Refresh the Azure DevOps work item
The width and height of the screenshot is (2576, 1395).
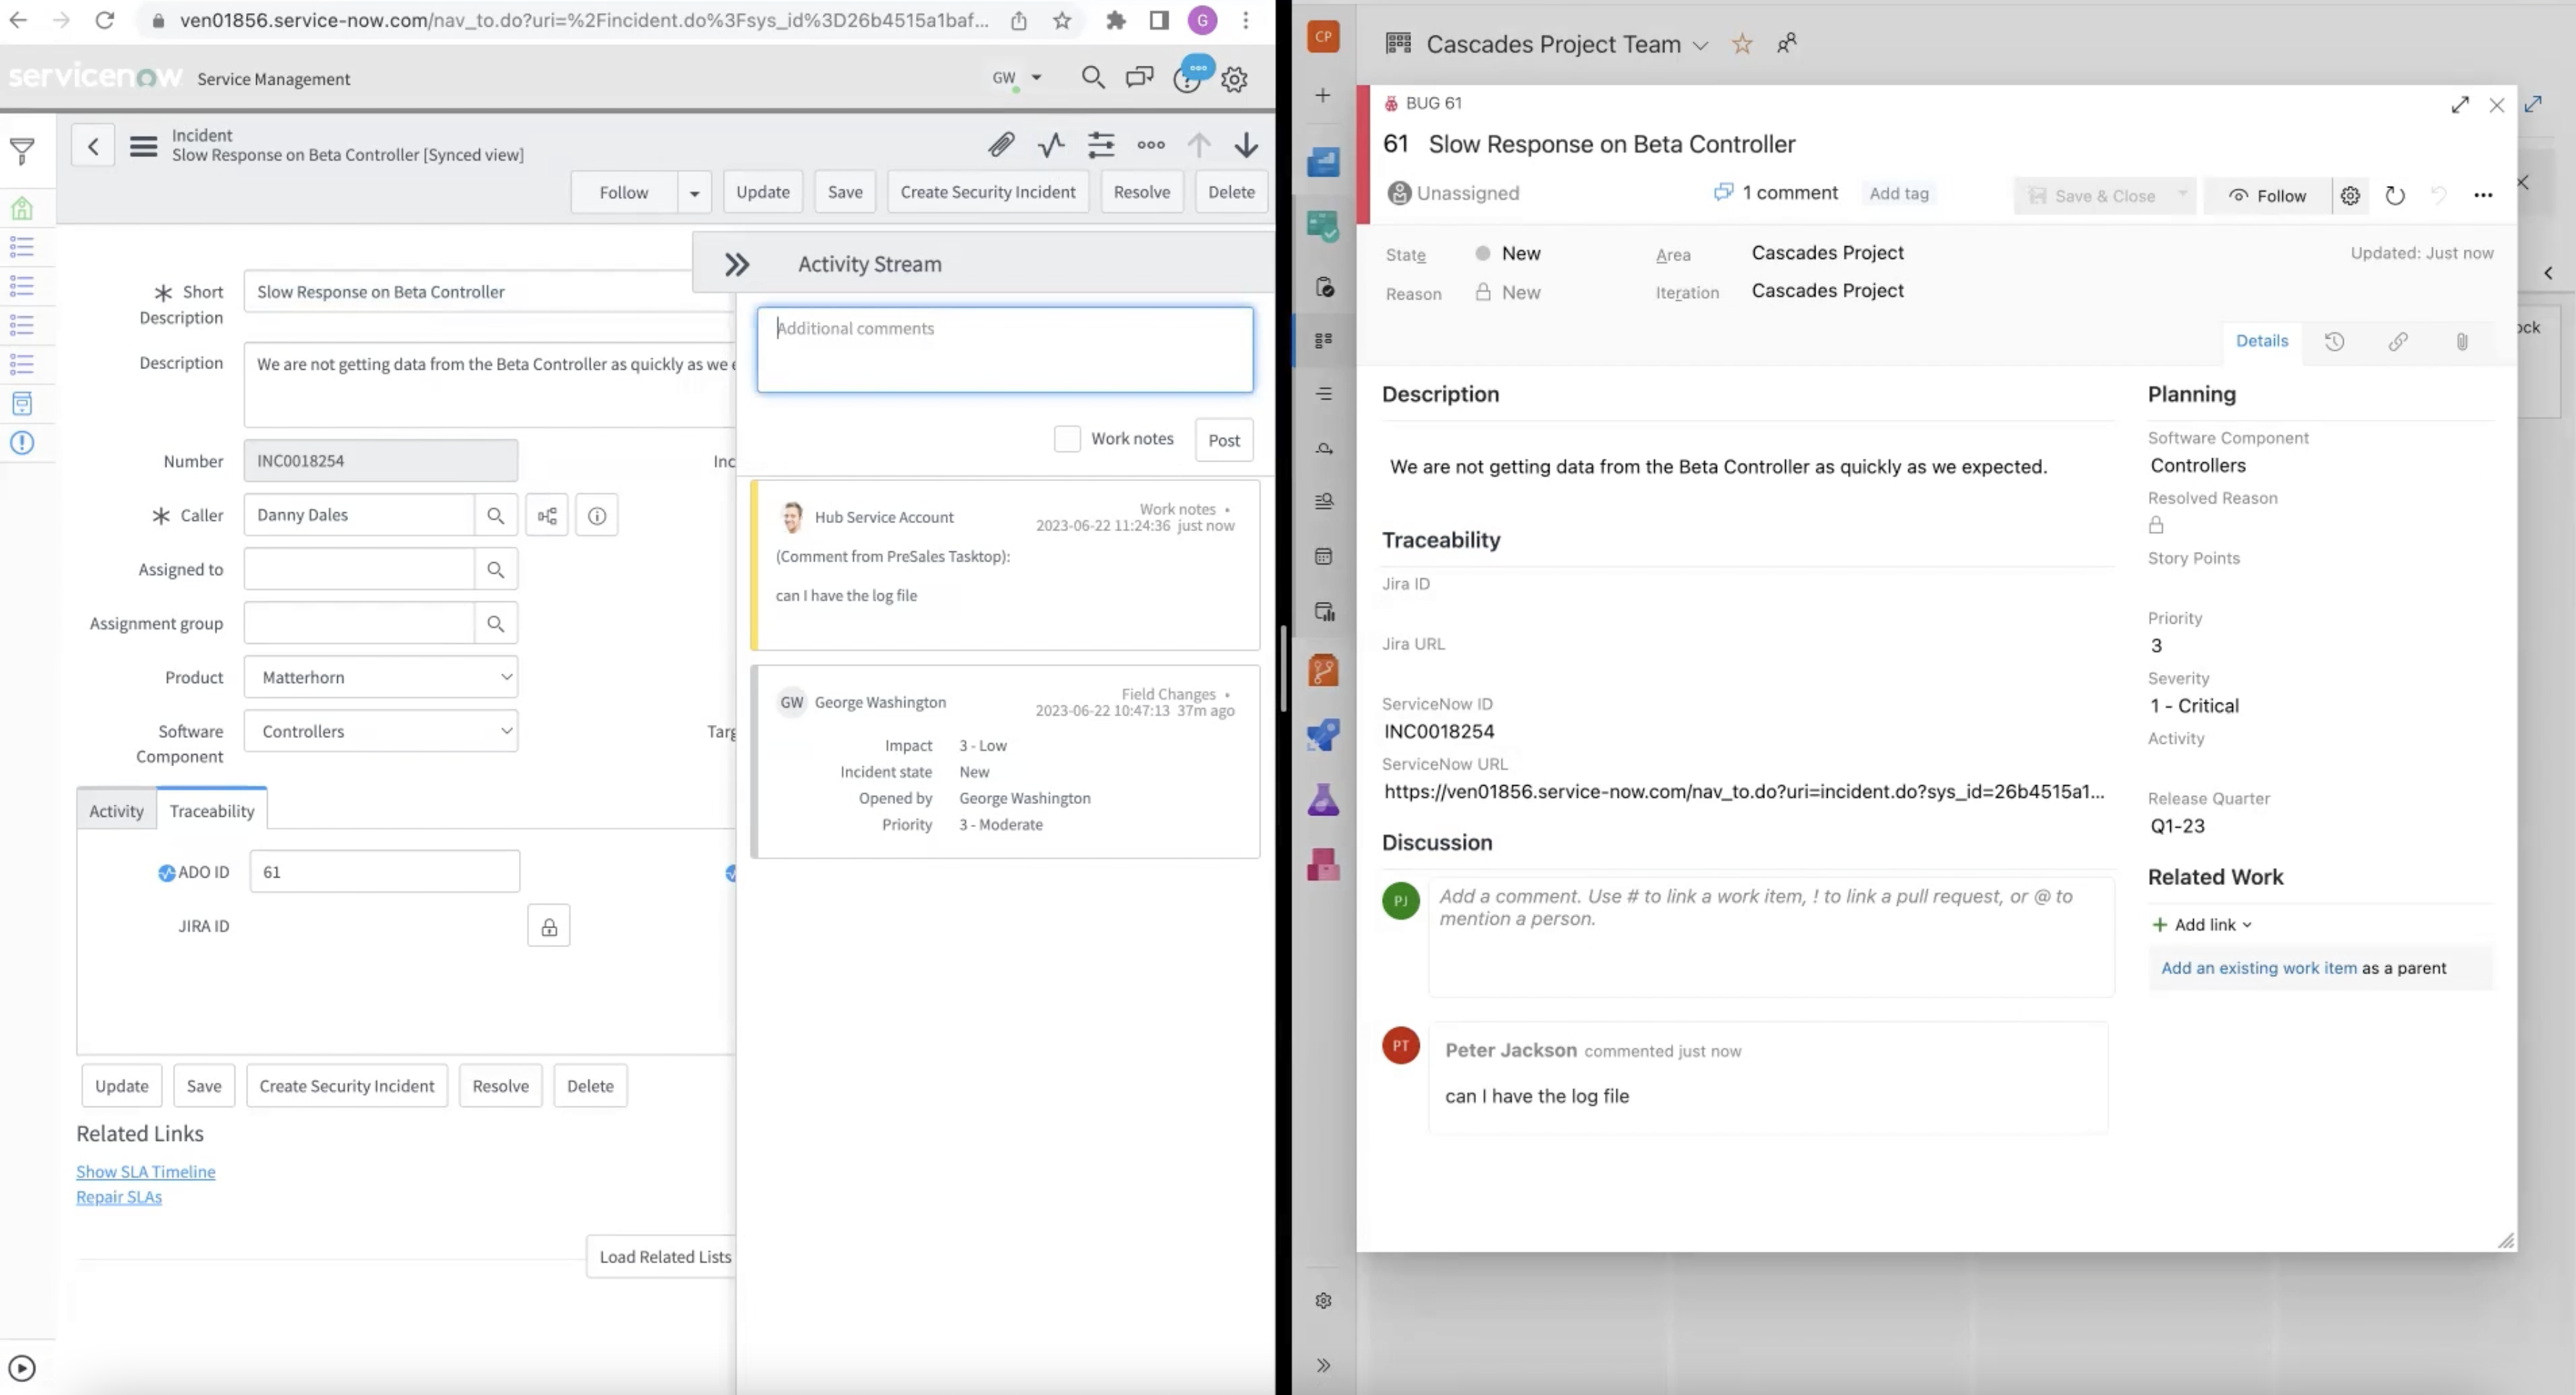pos(2395,196)
